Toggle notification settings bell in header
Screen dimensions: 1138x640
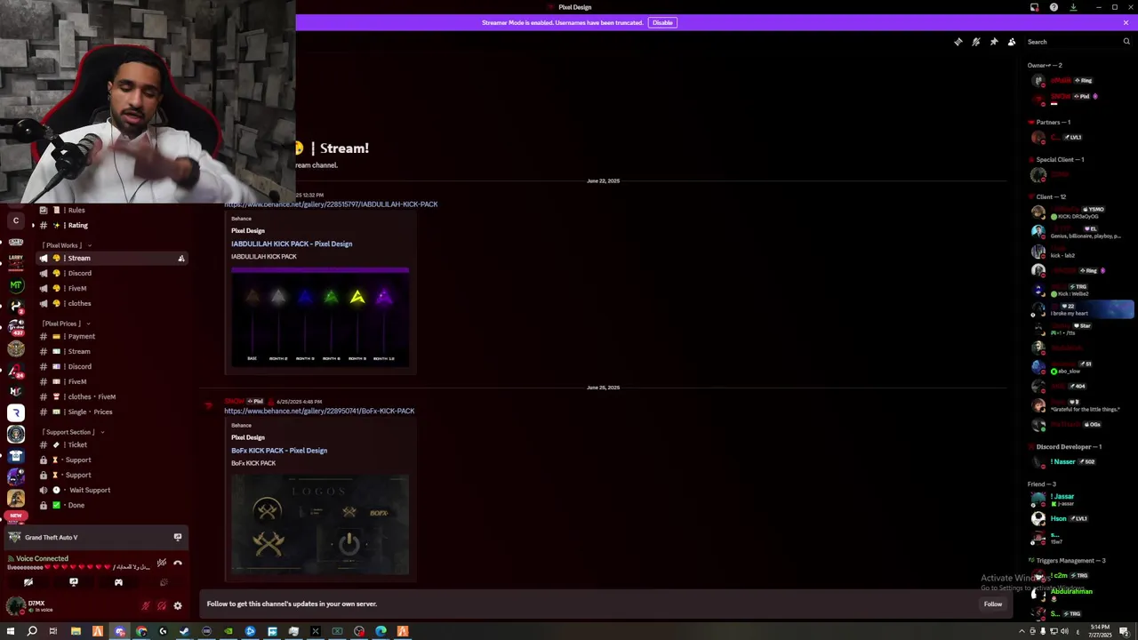point(976,42)
